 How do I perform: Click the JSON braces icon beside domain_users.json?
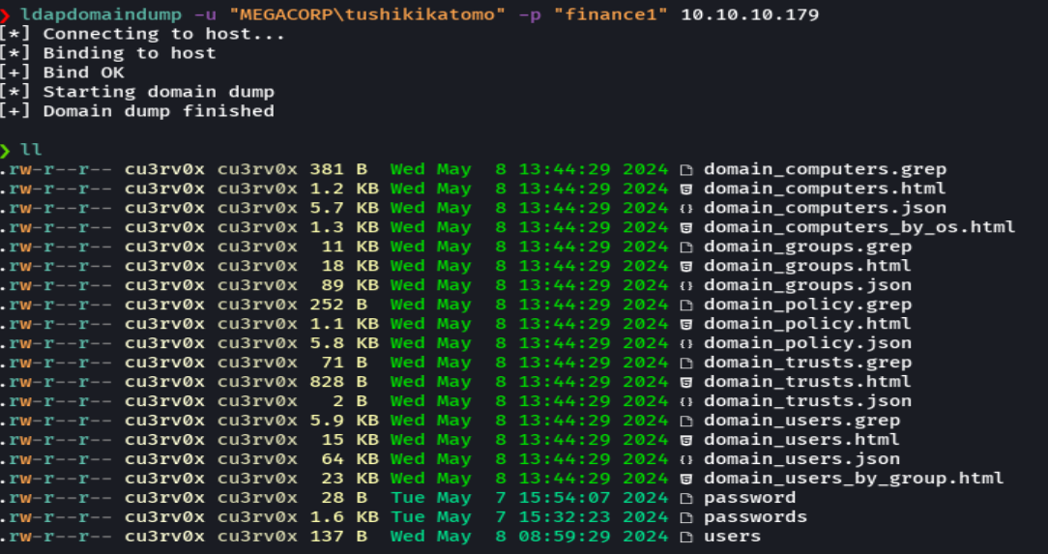(x=685, y=460)
